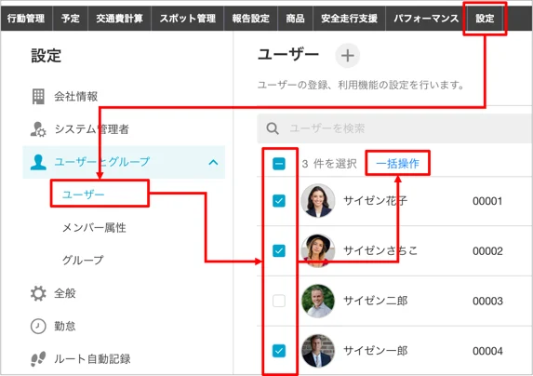Viewport: 533px width, 376px height.
Task: Click the magnifier search icon
Action: (273, 128)
